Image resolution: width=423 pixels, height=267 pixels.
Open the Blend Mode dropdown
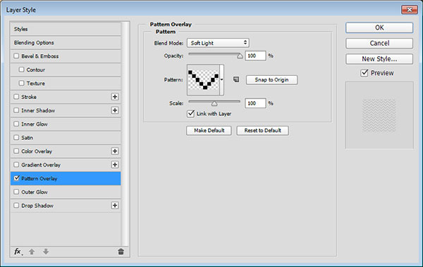pos(218,43)
